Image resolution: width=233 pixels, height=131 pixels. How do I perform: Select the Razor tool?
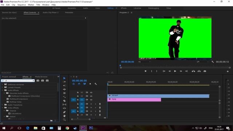pyautogui.click(x=64, y=101)
